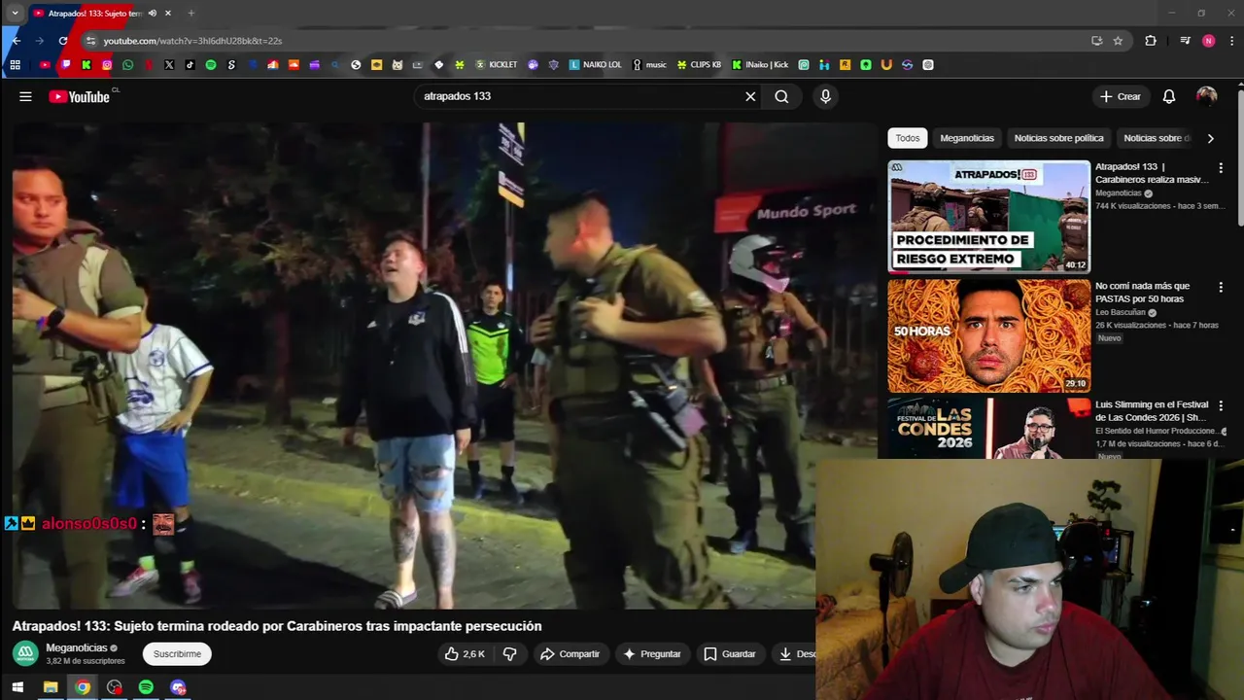The height and width of the screenshot is (700, 1244).
Task: Run the search with the magnifier button
Action: pyautogui.click(x=781, y=96)
